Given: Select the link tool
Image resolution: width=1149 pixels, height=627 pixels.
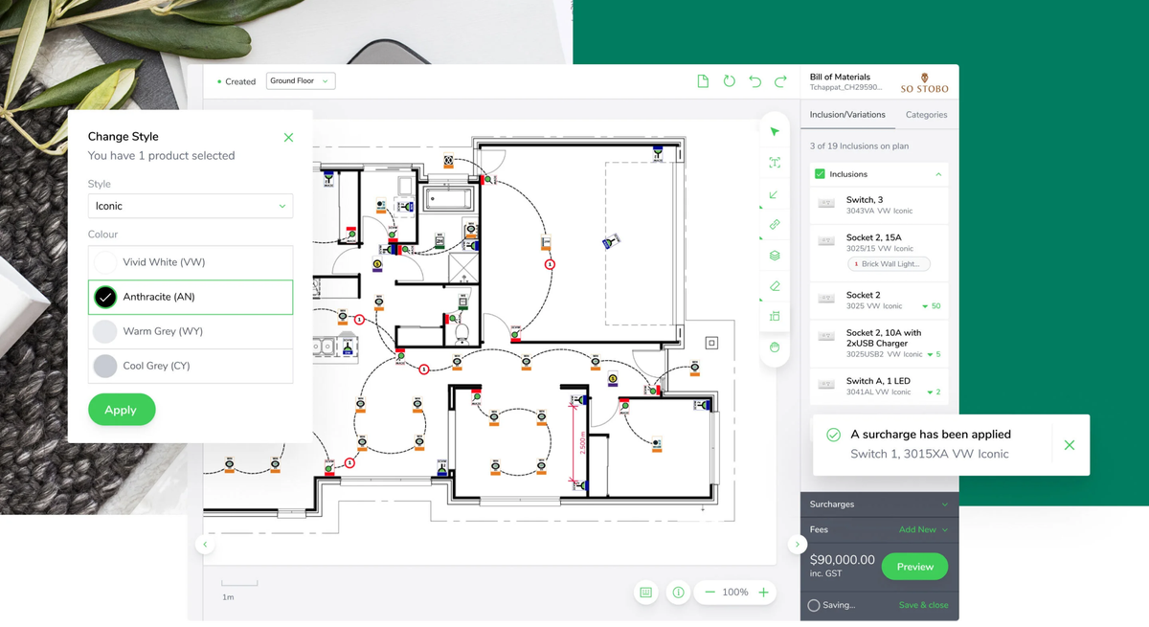Looking at the screenshot, I should [775, 225].
